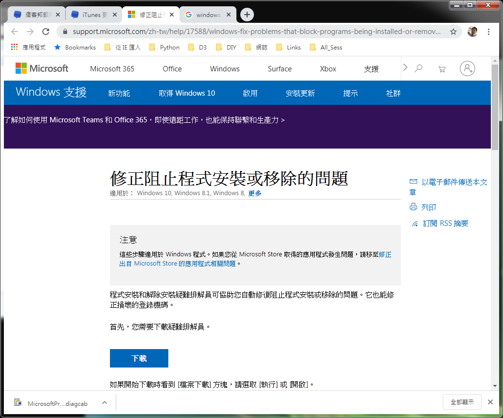Open options for the MicrosoftPr diagcab download
This screenshot has height=418, width=503.
(105, 402)
